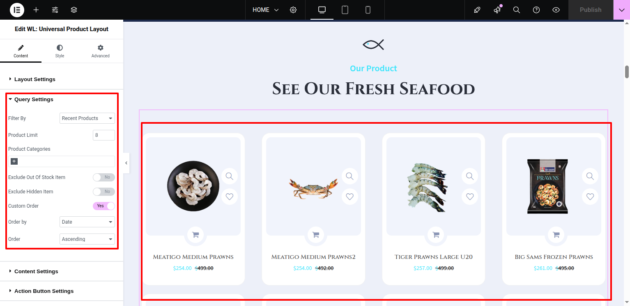This screenshot has width=630, height=306.
Task: Open page settings gear icon
Action: [x=293, y=10]
